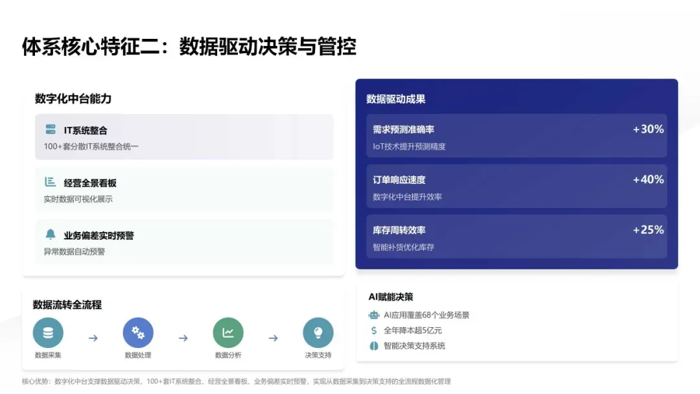Click the 数据驱动成果 heading

pyautogui.click(x=396, y=99)
